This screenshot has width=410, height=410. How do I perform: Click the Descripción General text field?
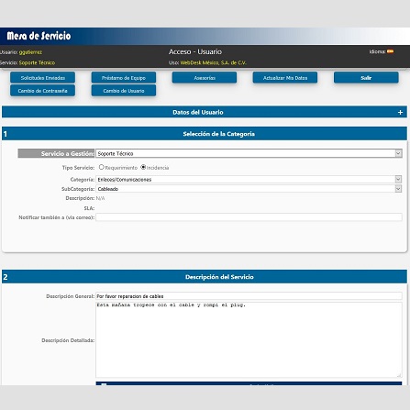pyautogui.click(x=249, y=296)
